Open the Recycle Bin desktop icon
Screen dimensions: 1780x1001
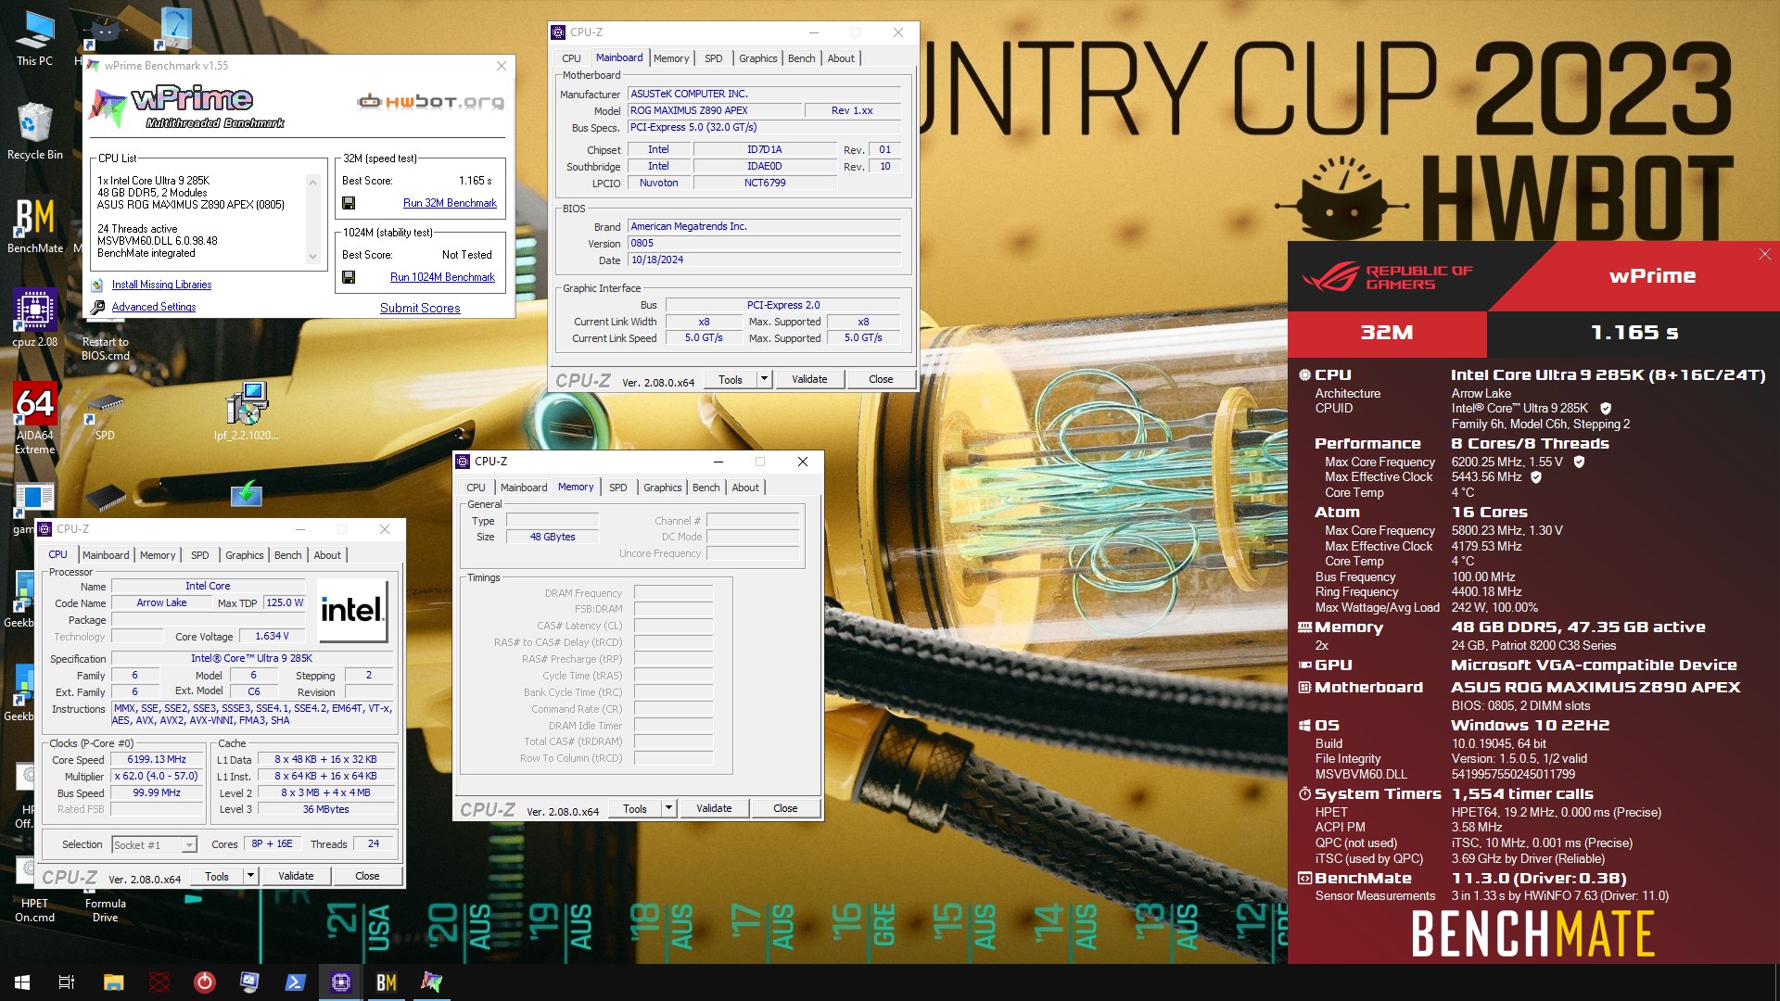[34, 131]
